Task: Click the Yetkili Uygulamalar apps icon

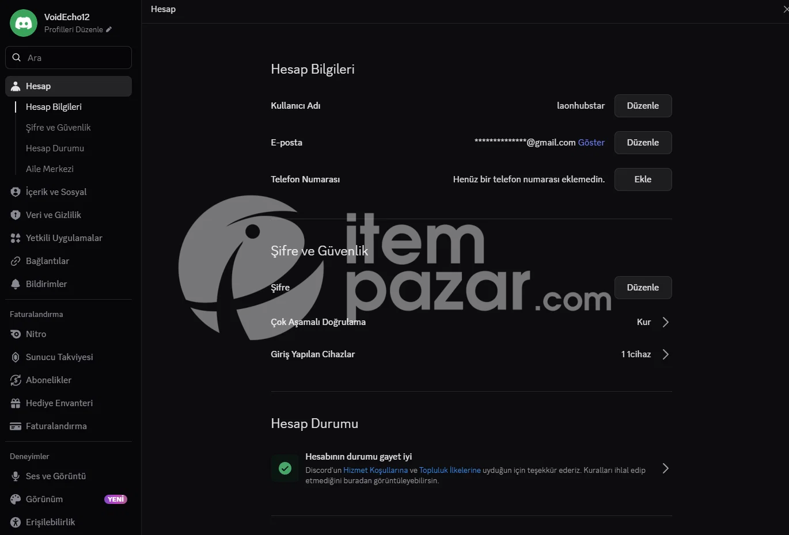Action: (x=16, y=238)
